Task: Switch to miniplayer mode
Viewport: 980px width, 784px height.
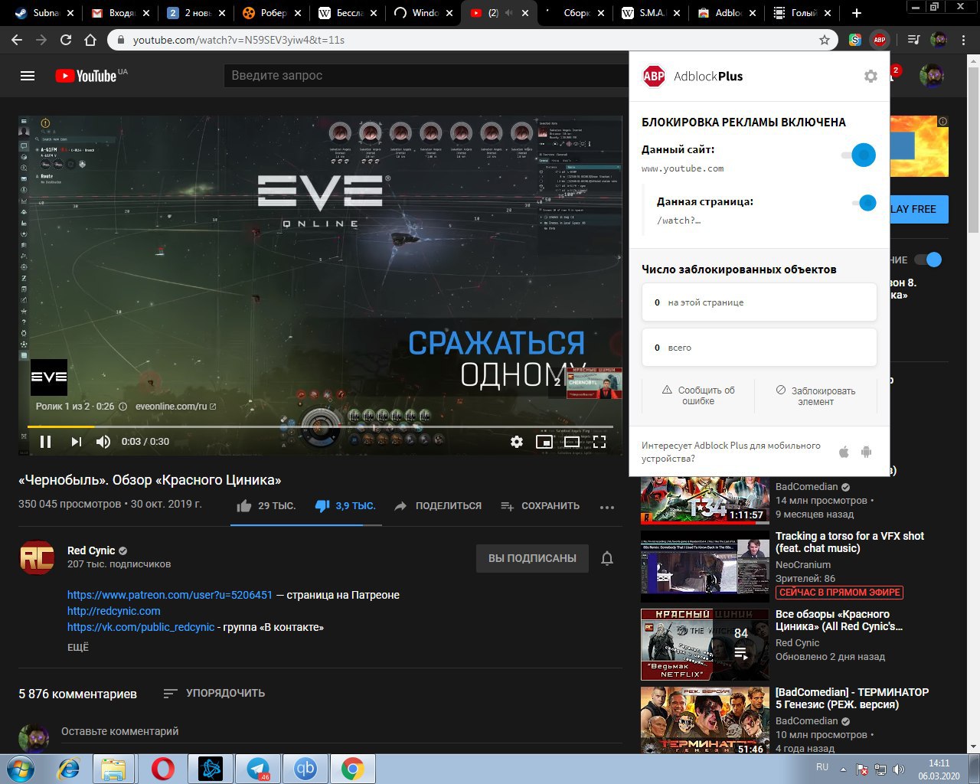Action: pyautogui.click(x=544, y=442)
